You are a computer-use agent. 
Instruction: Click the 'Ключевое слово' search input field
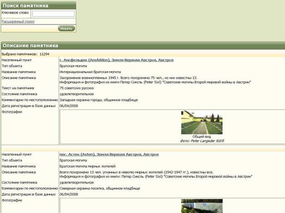pyautogui.click(x=53, y=13)
